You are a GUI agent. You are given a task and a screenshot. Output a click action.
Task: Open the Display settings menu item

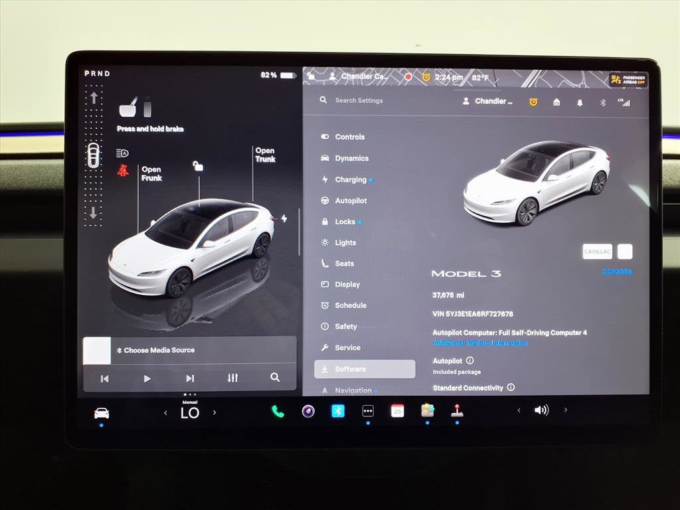347,284
